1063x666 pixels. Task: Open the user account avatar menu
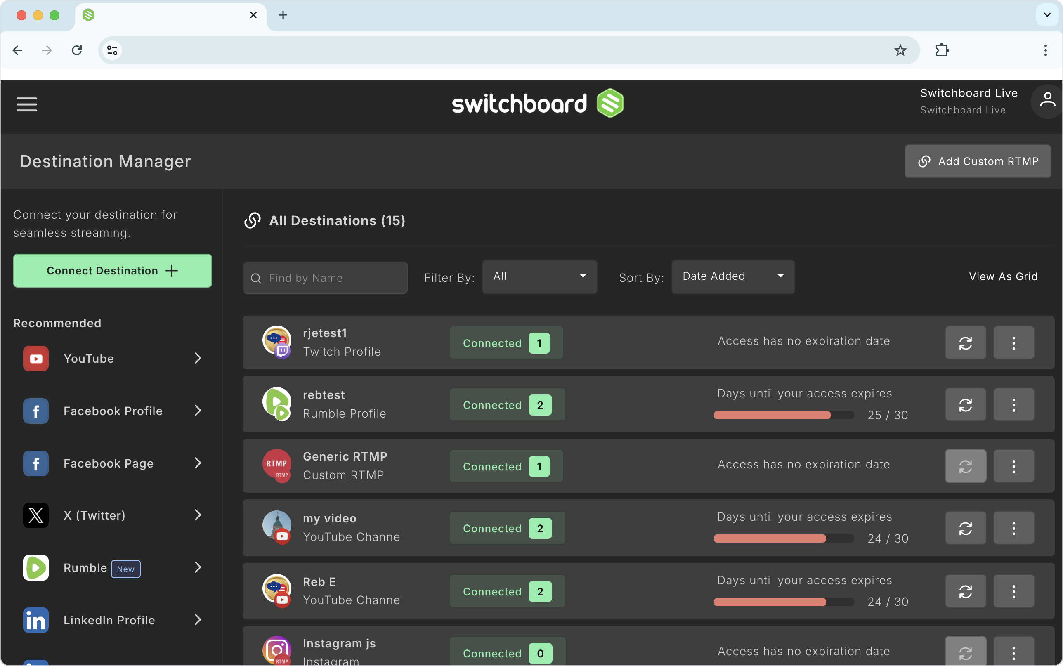(x=1047, y=102)
